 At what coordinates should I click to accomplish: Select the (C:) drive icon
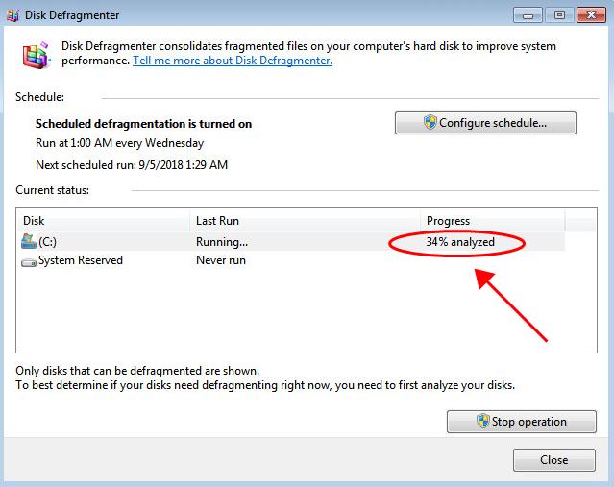pyautogui.click(x=28, y=241)
